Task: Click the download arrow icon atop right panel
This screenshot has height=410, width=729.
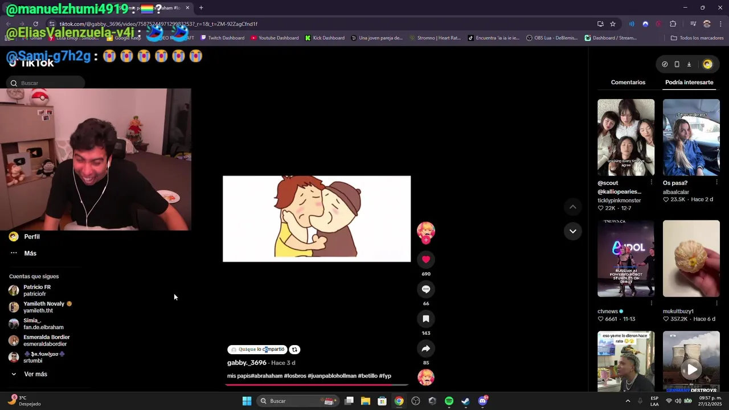Action: [689, 64]
